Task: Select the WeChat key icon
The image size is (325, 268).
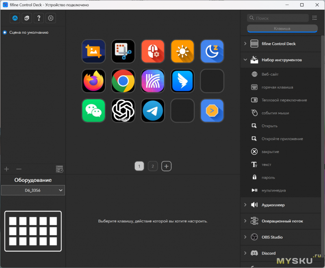Action: coord(93,111)
